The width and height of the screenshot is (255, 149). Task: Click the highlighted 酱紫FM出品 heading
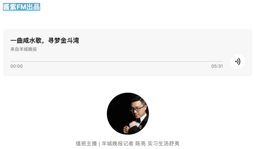click(x=22, y=7)
